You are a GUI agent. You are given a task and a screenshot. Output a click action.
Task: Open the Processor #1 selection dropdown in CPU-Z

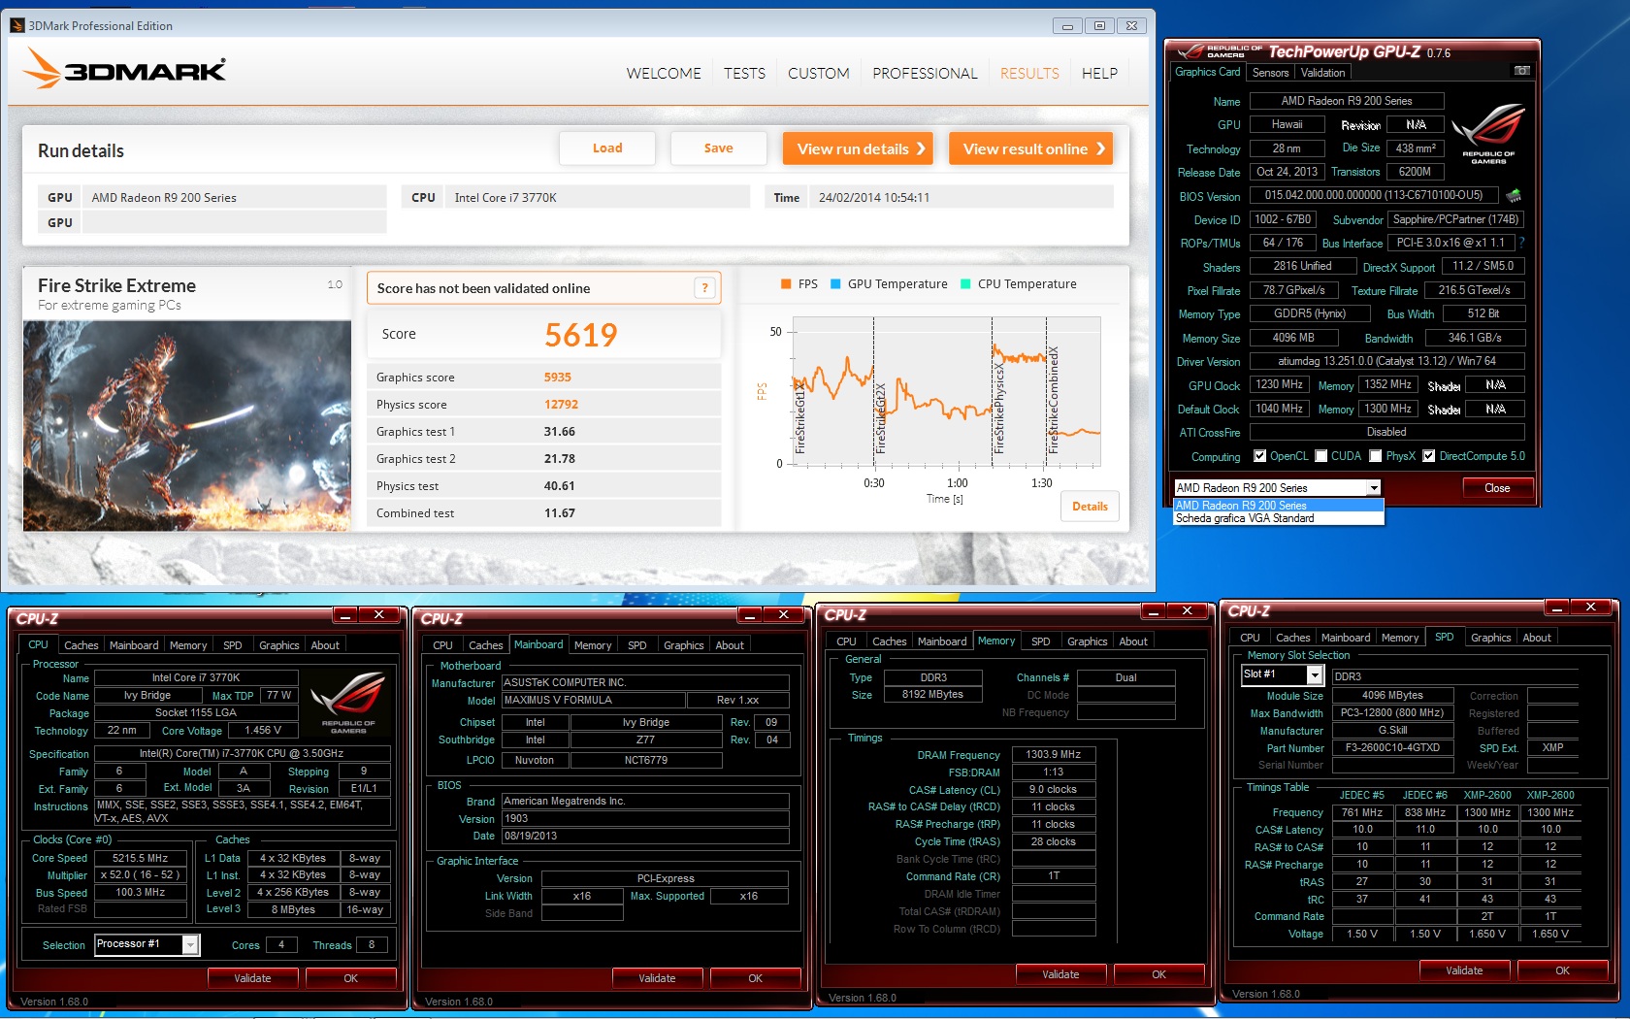coord(191,944)
